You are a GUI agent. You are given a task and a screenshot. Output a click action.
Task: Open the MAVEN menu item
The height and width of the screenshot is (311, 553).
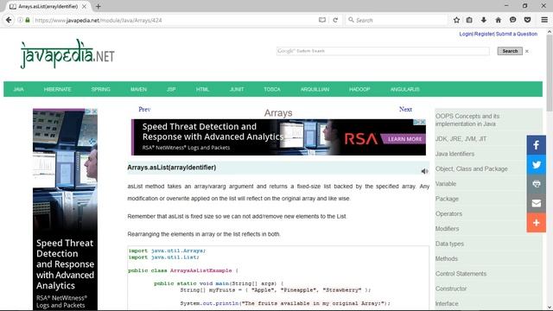click(138, 89)
